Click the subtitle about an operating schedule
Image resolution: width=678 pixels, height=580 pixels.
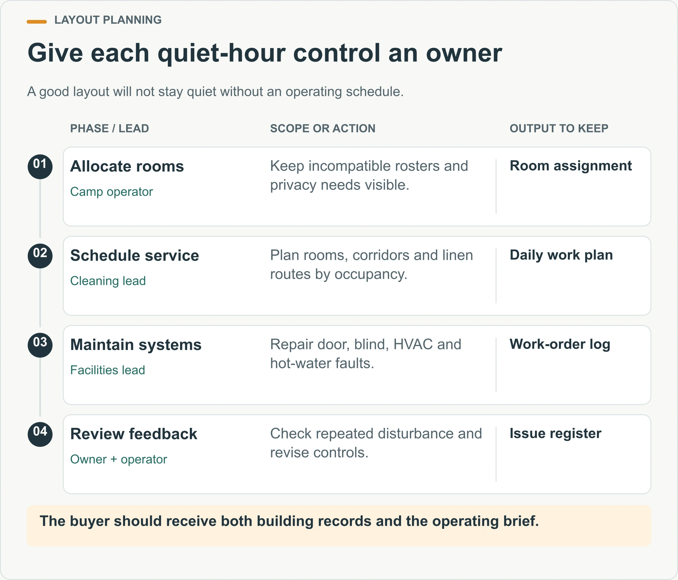pos(216,92)
